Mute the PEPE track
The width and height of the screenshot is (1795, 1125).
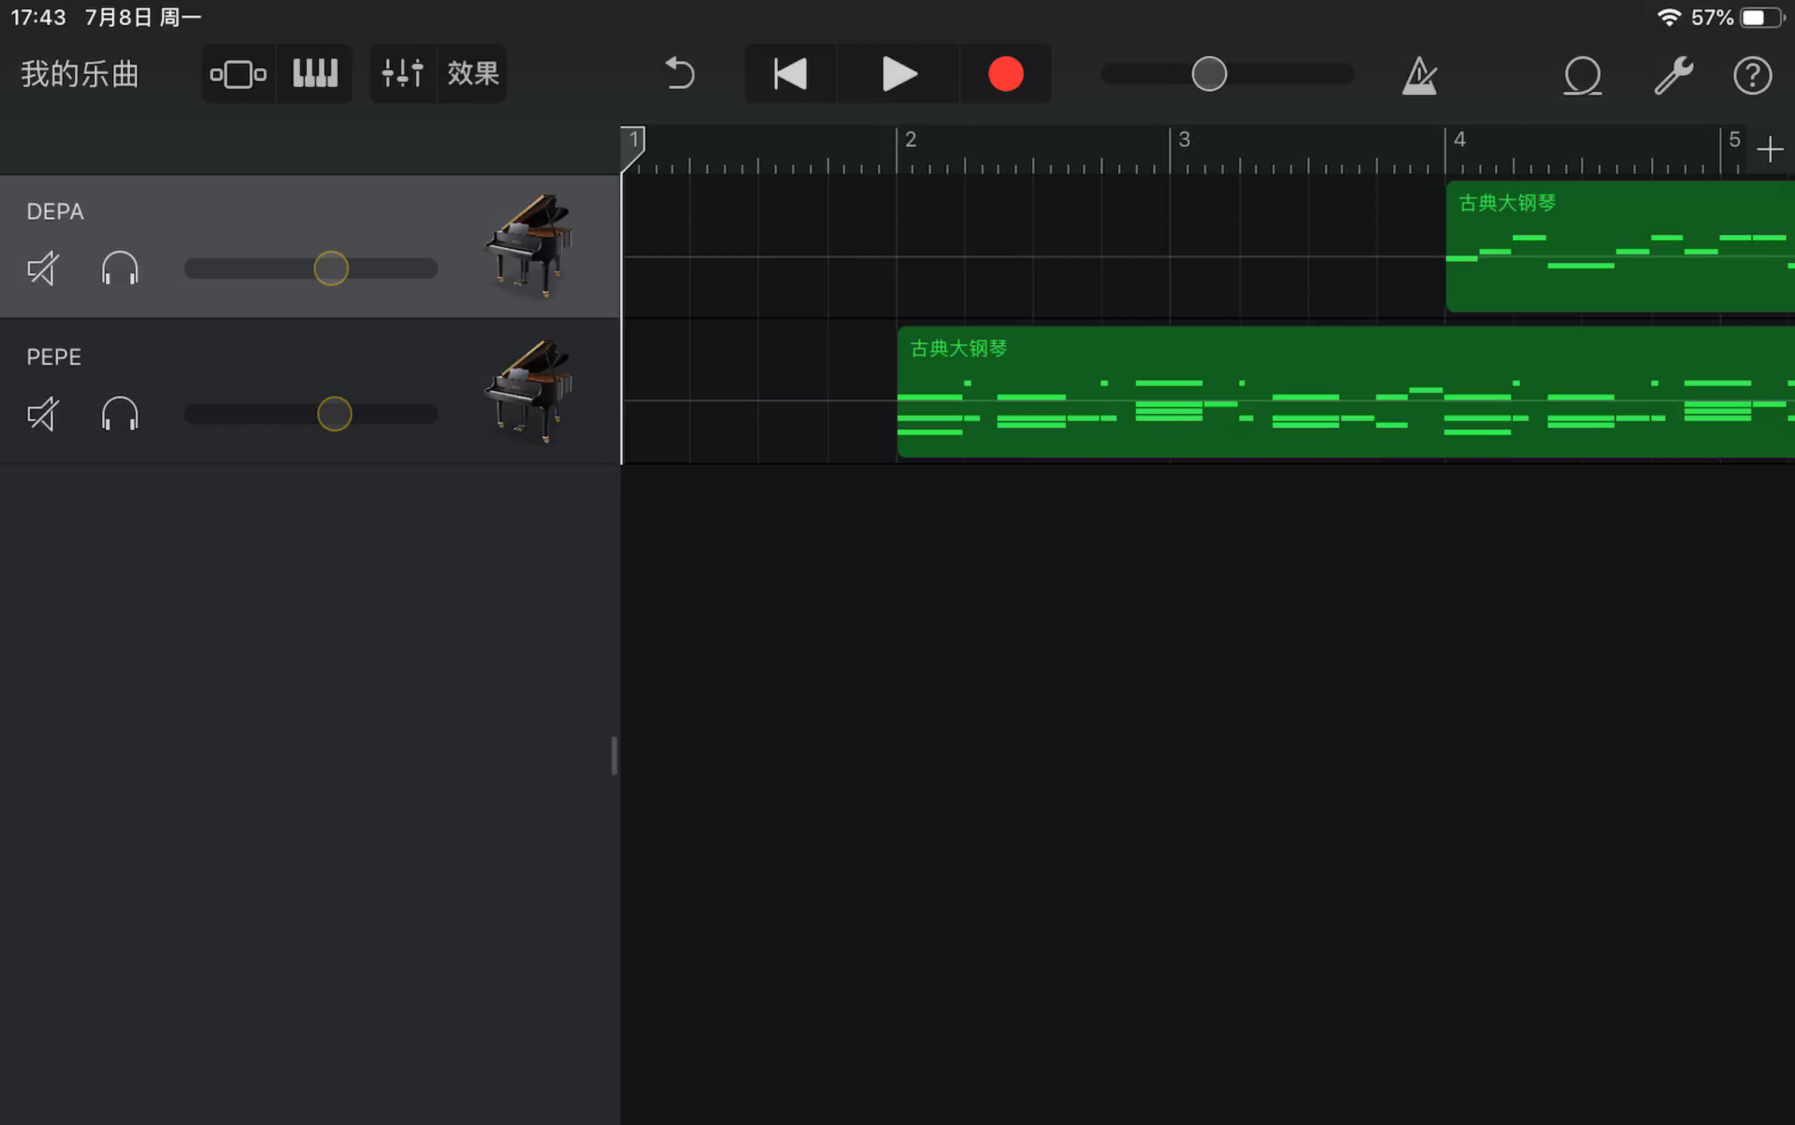pos(43,414)
